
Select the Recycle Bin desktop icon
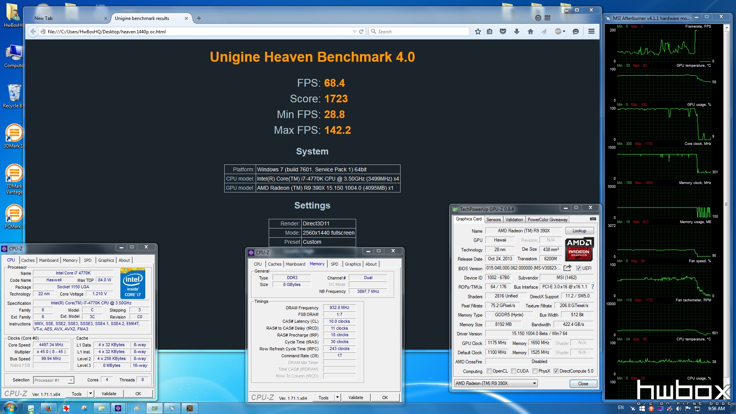14,96
